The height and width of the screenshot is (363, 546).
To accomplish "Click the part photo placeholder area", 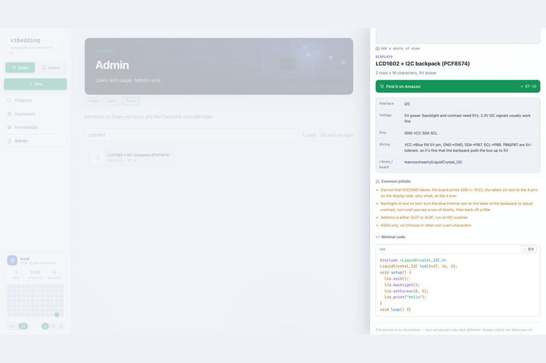I will tap(457, 35).
